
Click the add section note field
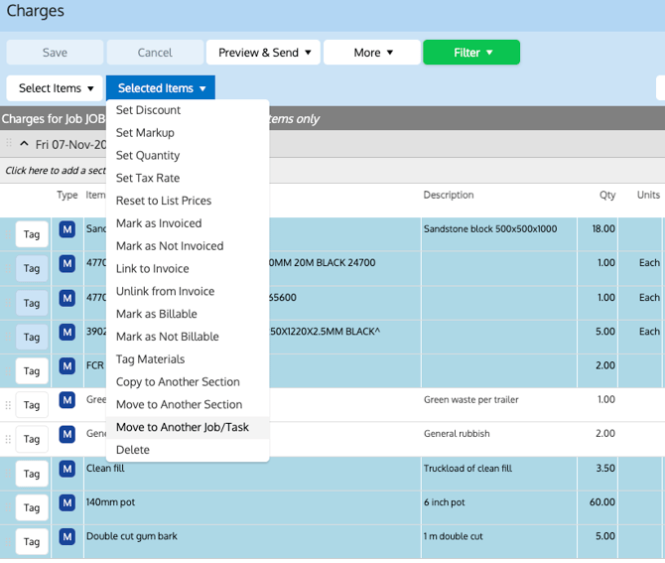[52, 171]
